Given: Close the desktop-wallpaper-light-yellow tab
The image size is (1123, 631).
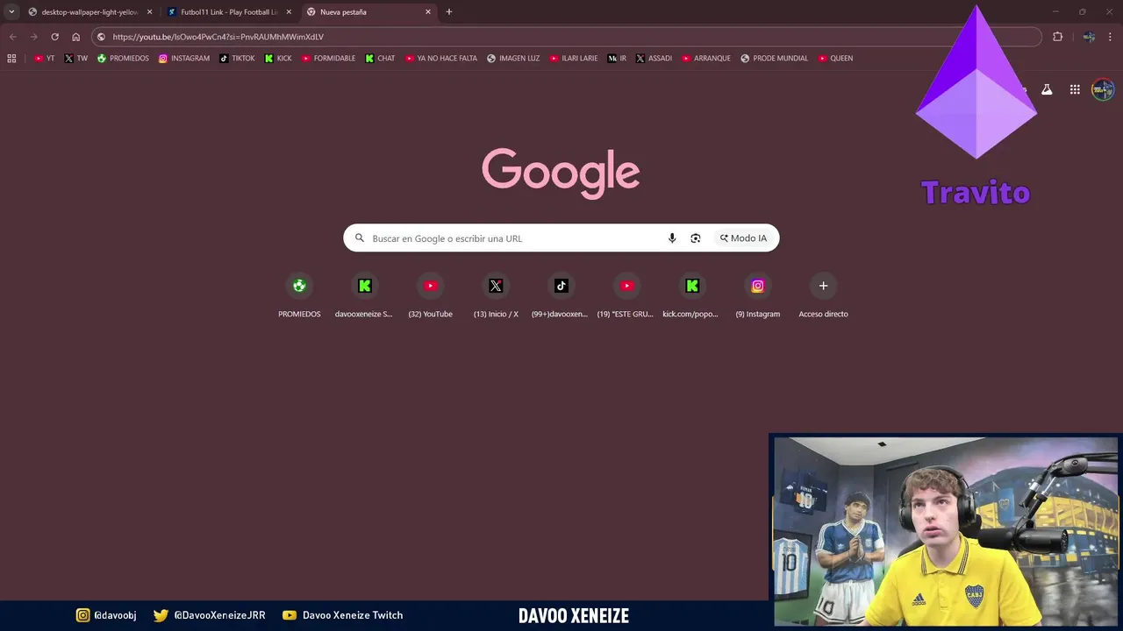Looking at the screenshot, I should 149,12.
